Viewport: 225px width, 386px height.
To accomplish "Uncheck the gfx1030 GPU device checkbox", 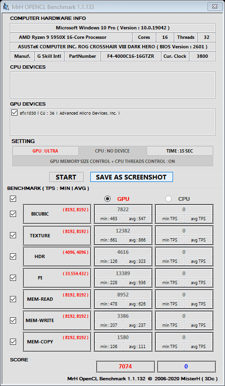I will [x=15, y=113].
